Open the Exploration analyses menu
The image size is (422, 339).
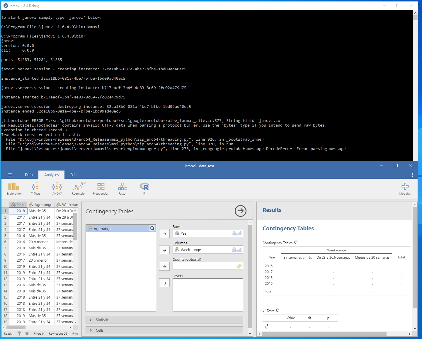pyautogui.click(x=14, y=188)
